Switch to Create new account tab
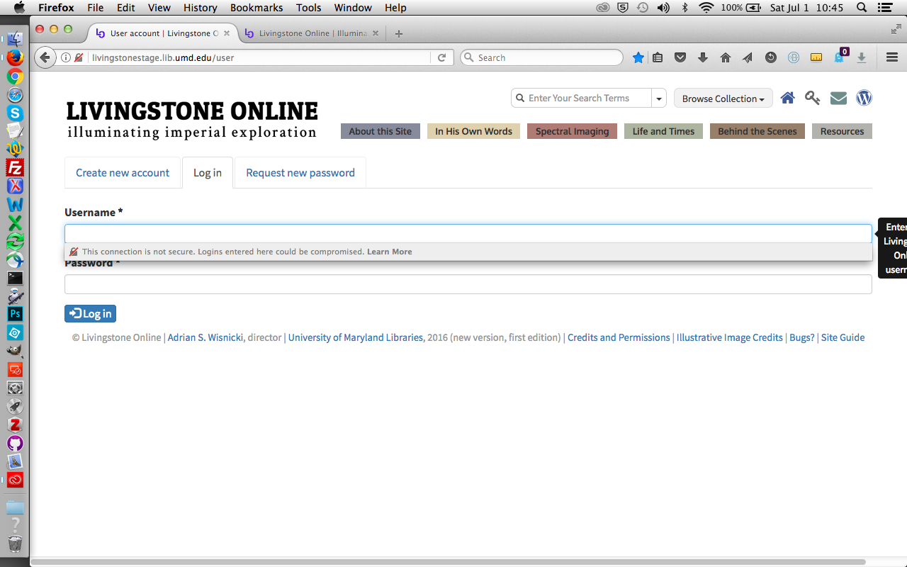The width and height of the screenshot is (907, 567). pyautogui.click(x=123, y=173)
